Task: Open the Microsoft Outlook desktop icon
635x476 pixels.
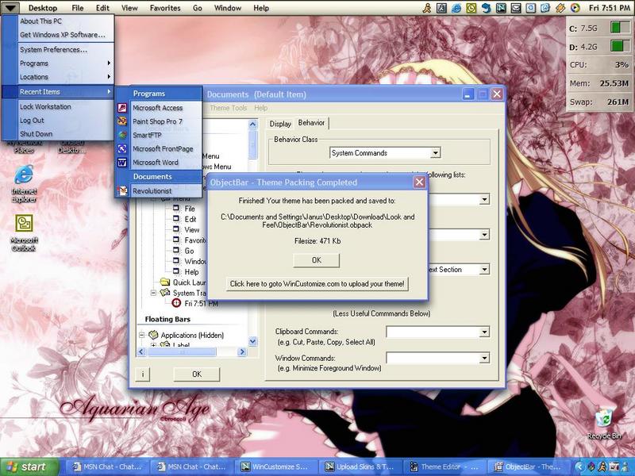Action: click(x=24, y=224)
